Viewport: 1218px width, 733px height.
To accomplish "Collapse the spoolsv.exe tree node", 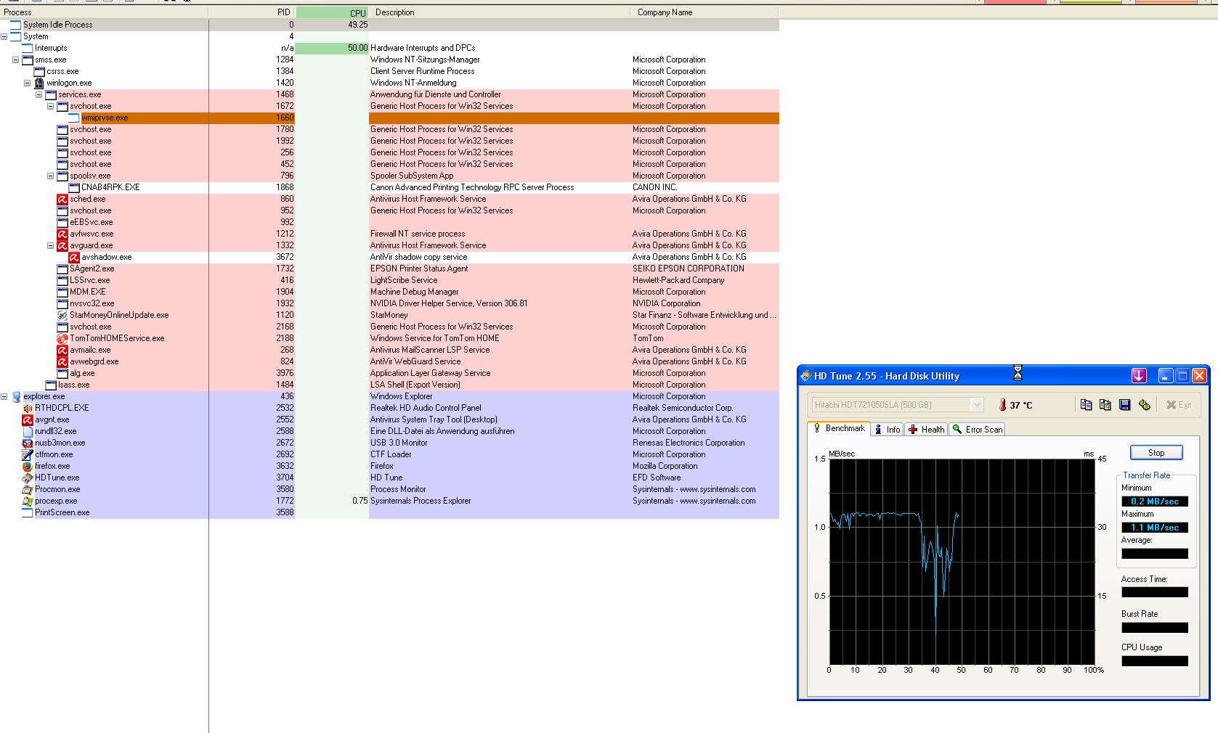I will click(x=51, y=176).
